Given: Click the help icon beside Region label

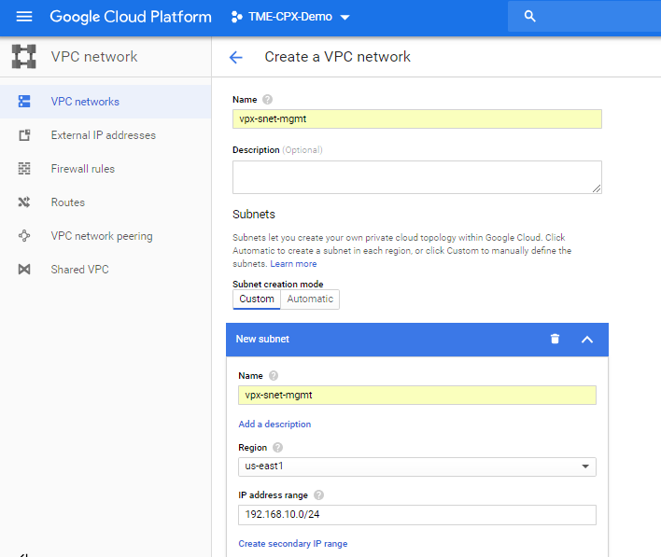Looking at the screenshot, I should [278, 448].
